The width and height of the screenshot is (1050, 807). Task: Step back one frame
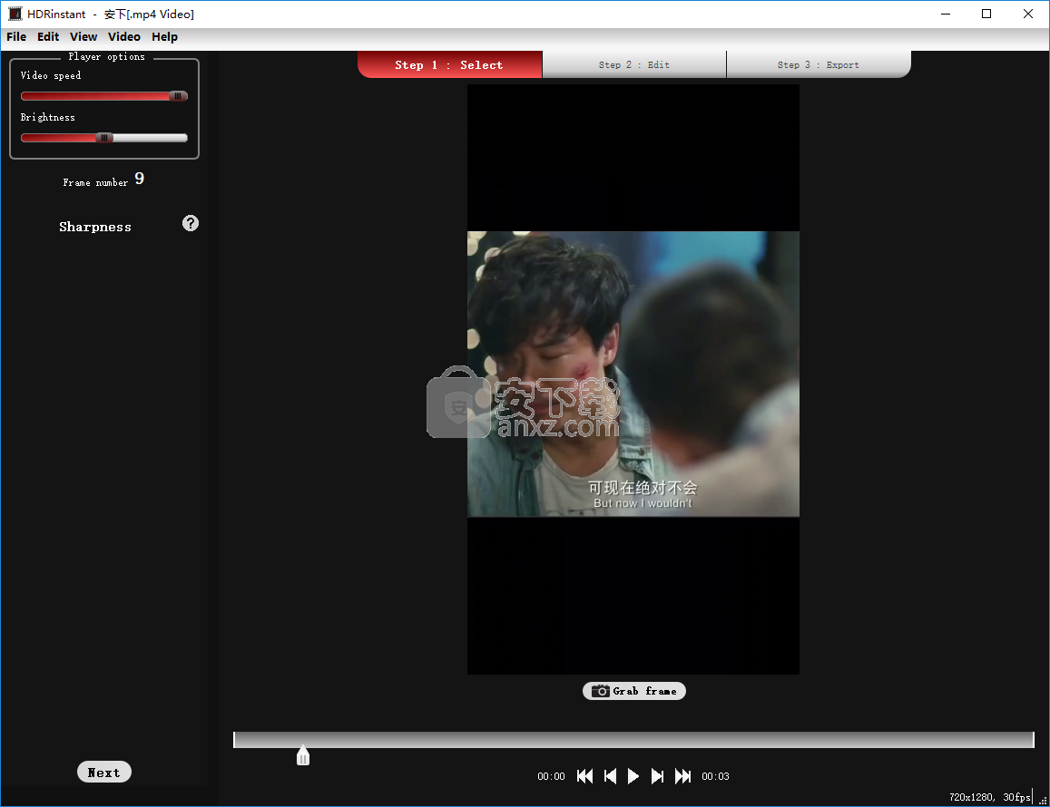[610, 776]
